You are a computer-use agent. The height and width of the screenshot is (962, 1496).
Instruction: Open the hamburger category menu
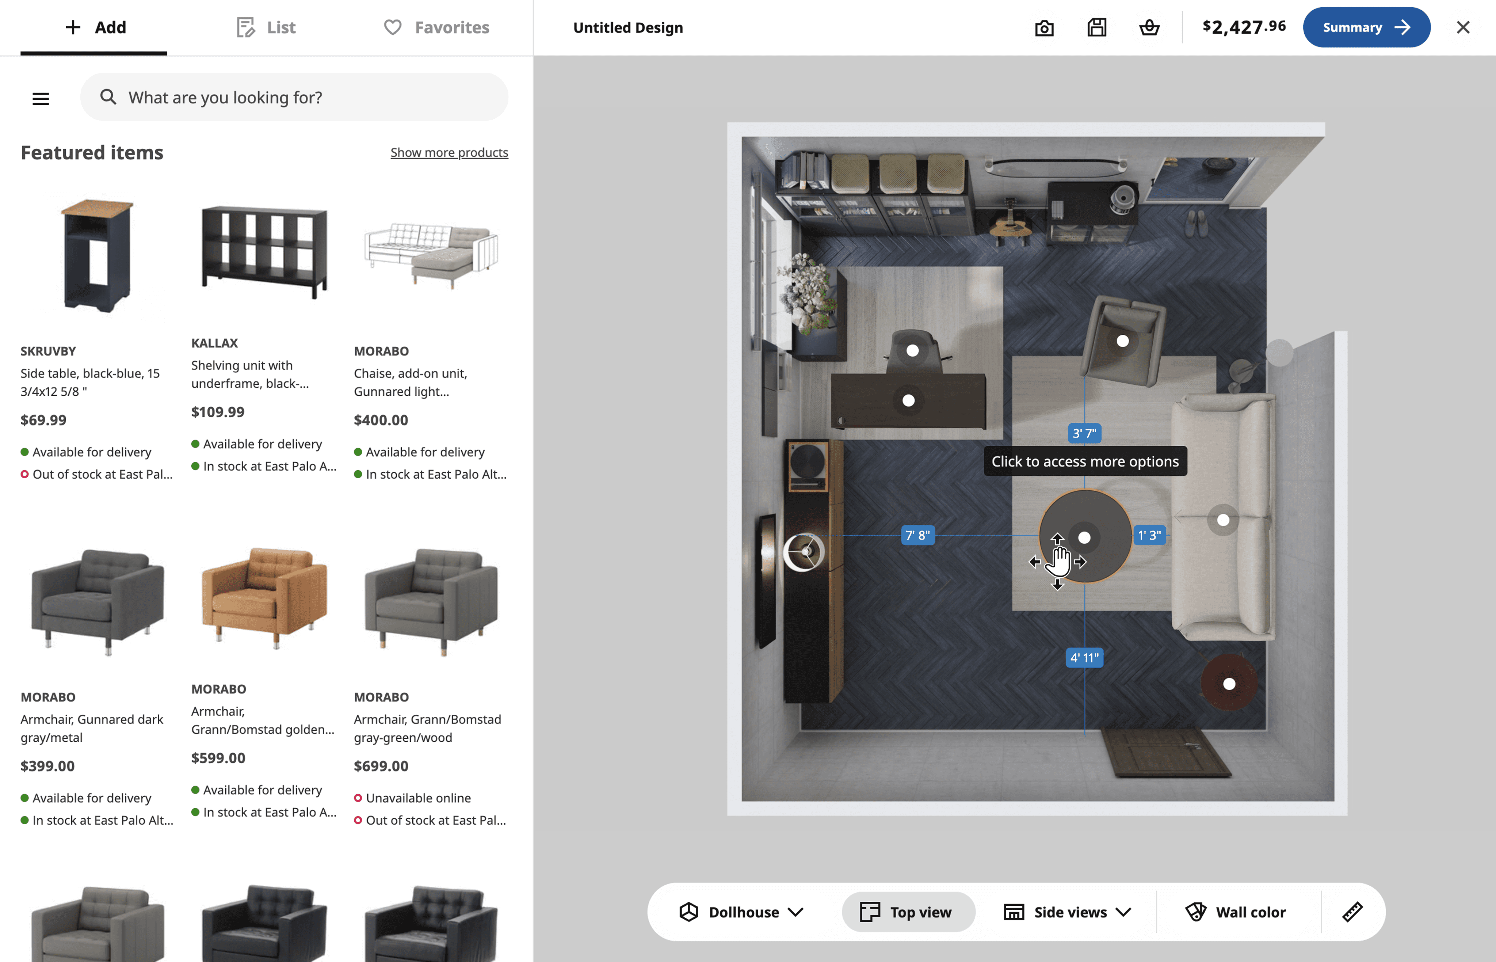click(41, 98)
